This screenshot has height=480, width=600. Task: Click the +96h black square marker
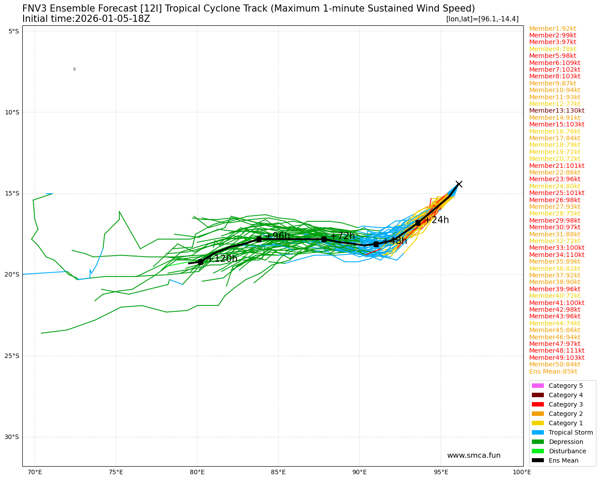[259, 239]
